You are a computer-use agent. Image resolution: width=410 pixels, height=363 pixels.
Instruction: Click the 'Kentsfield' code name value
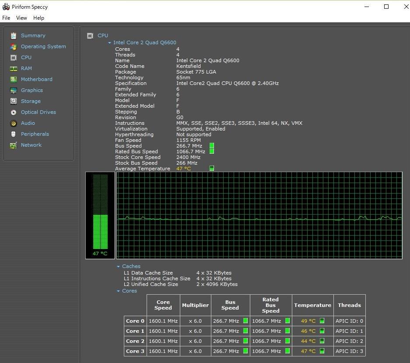point(189,66)
